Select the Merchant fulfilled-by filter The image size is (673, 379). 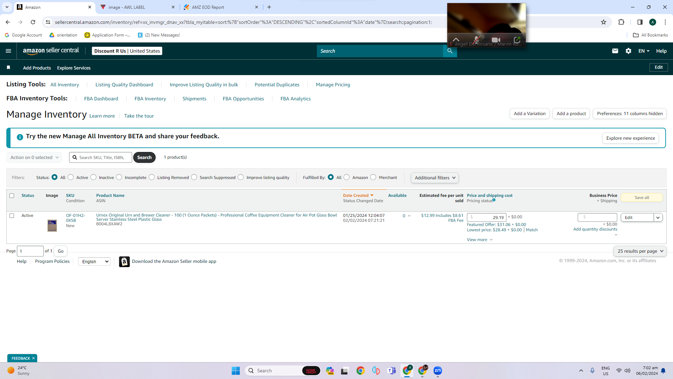373,177
